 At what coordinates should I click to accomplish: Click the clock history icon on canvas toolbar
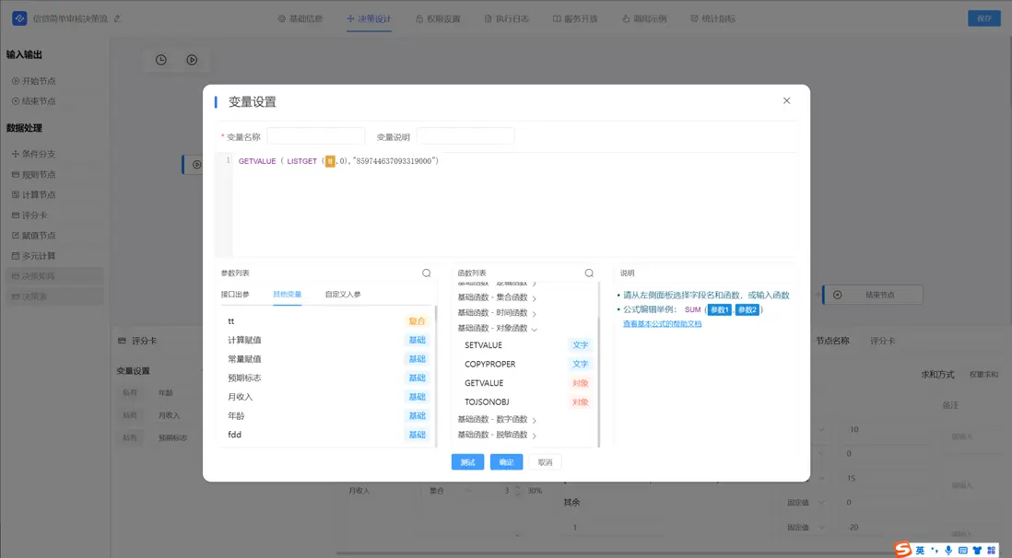[x=161, y=60]
